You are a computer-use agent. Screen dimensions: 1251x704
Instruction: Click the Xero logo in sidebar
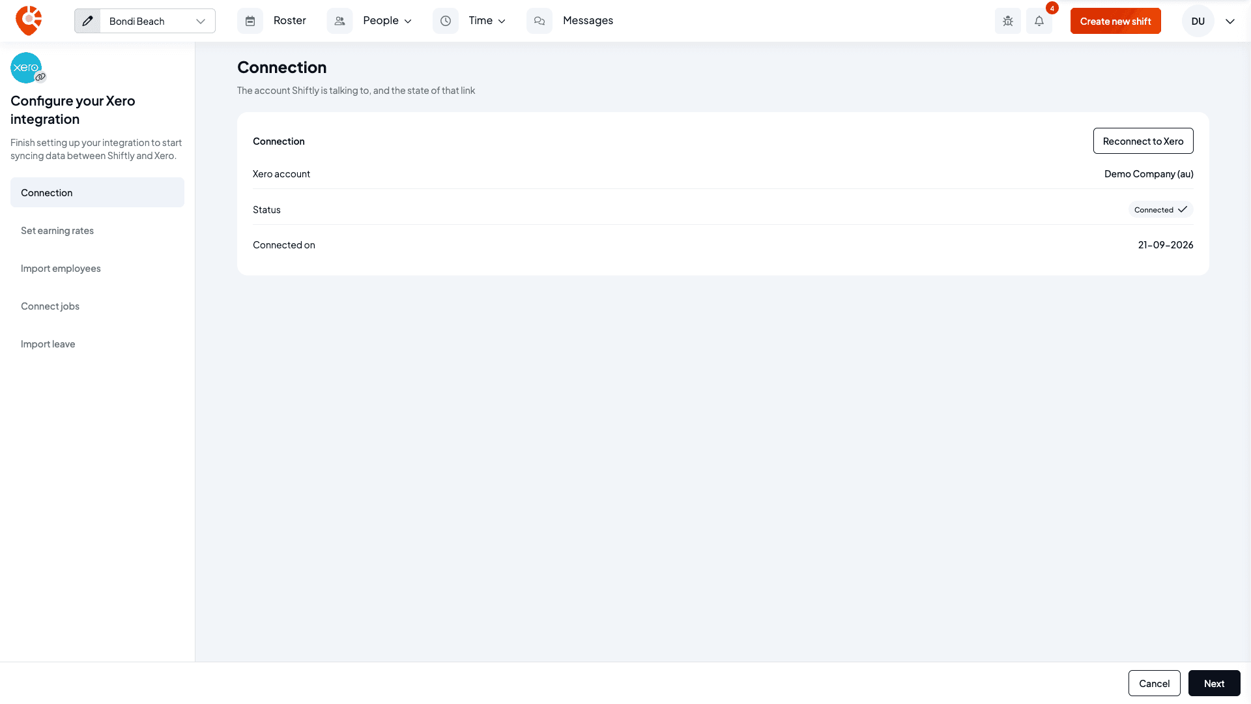(26, 68)
